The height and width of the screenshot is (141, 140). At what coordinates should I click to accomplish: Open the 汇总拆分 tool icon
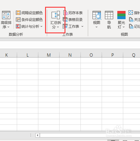(56, 15)
